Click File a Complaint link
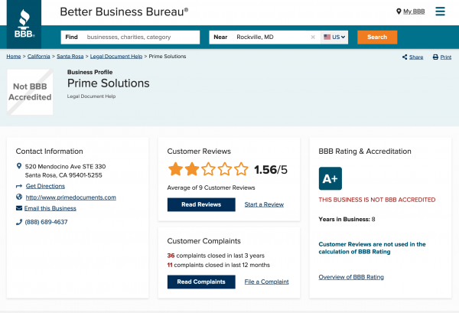Image resolution: width=459 pixels, height=313 pixels. [266, 282]
